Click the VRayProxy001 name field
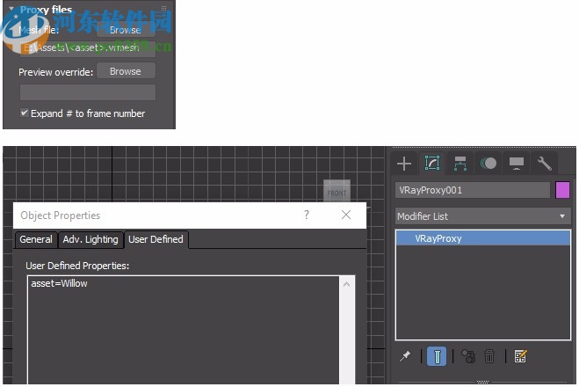This screenshot has width=579, height=387. click(473, 190)
